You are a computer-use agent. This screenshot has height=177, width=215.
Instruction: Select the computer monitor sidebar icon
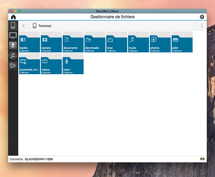13,35
